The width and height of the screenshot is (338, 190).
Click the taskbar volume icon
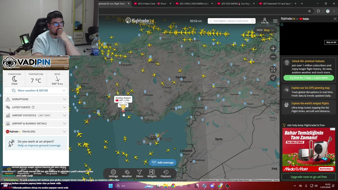tap(316, 186)
